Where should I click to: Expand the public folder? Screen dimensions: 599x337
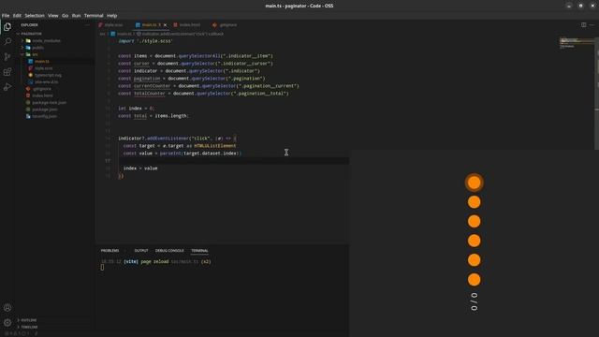click(22, 48)
